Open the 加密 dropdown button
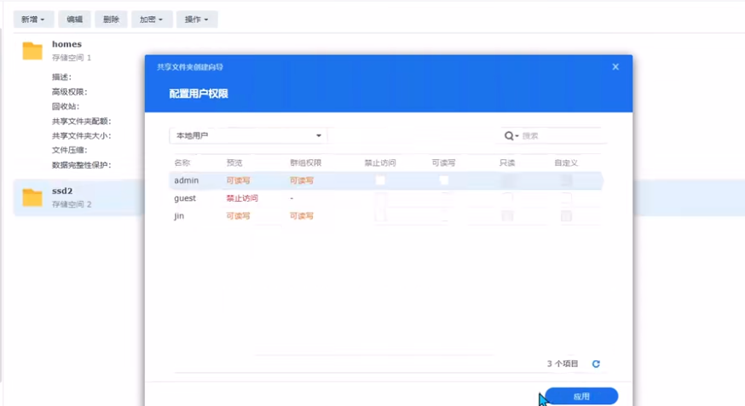The width and height of the screenshot is (745, 406). [x=152, y=20]
